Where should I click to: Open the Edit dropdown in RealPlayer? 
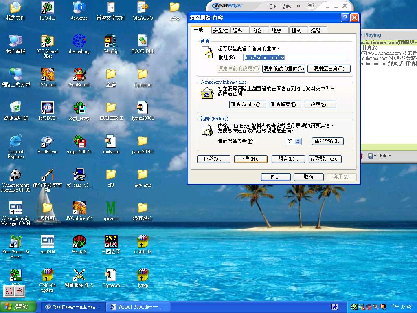[x=385, y=156]
